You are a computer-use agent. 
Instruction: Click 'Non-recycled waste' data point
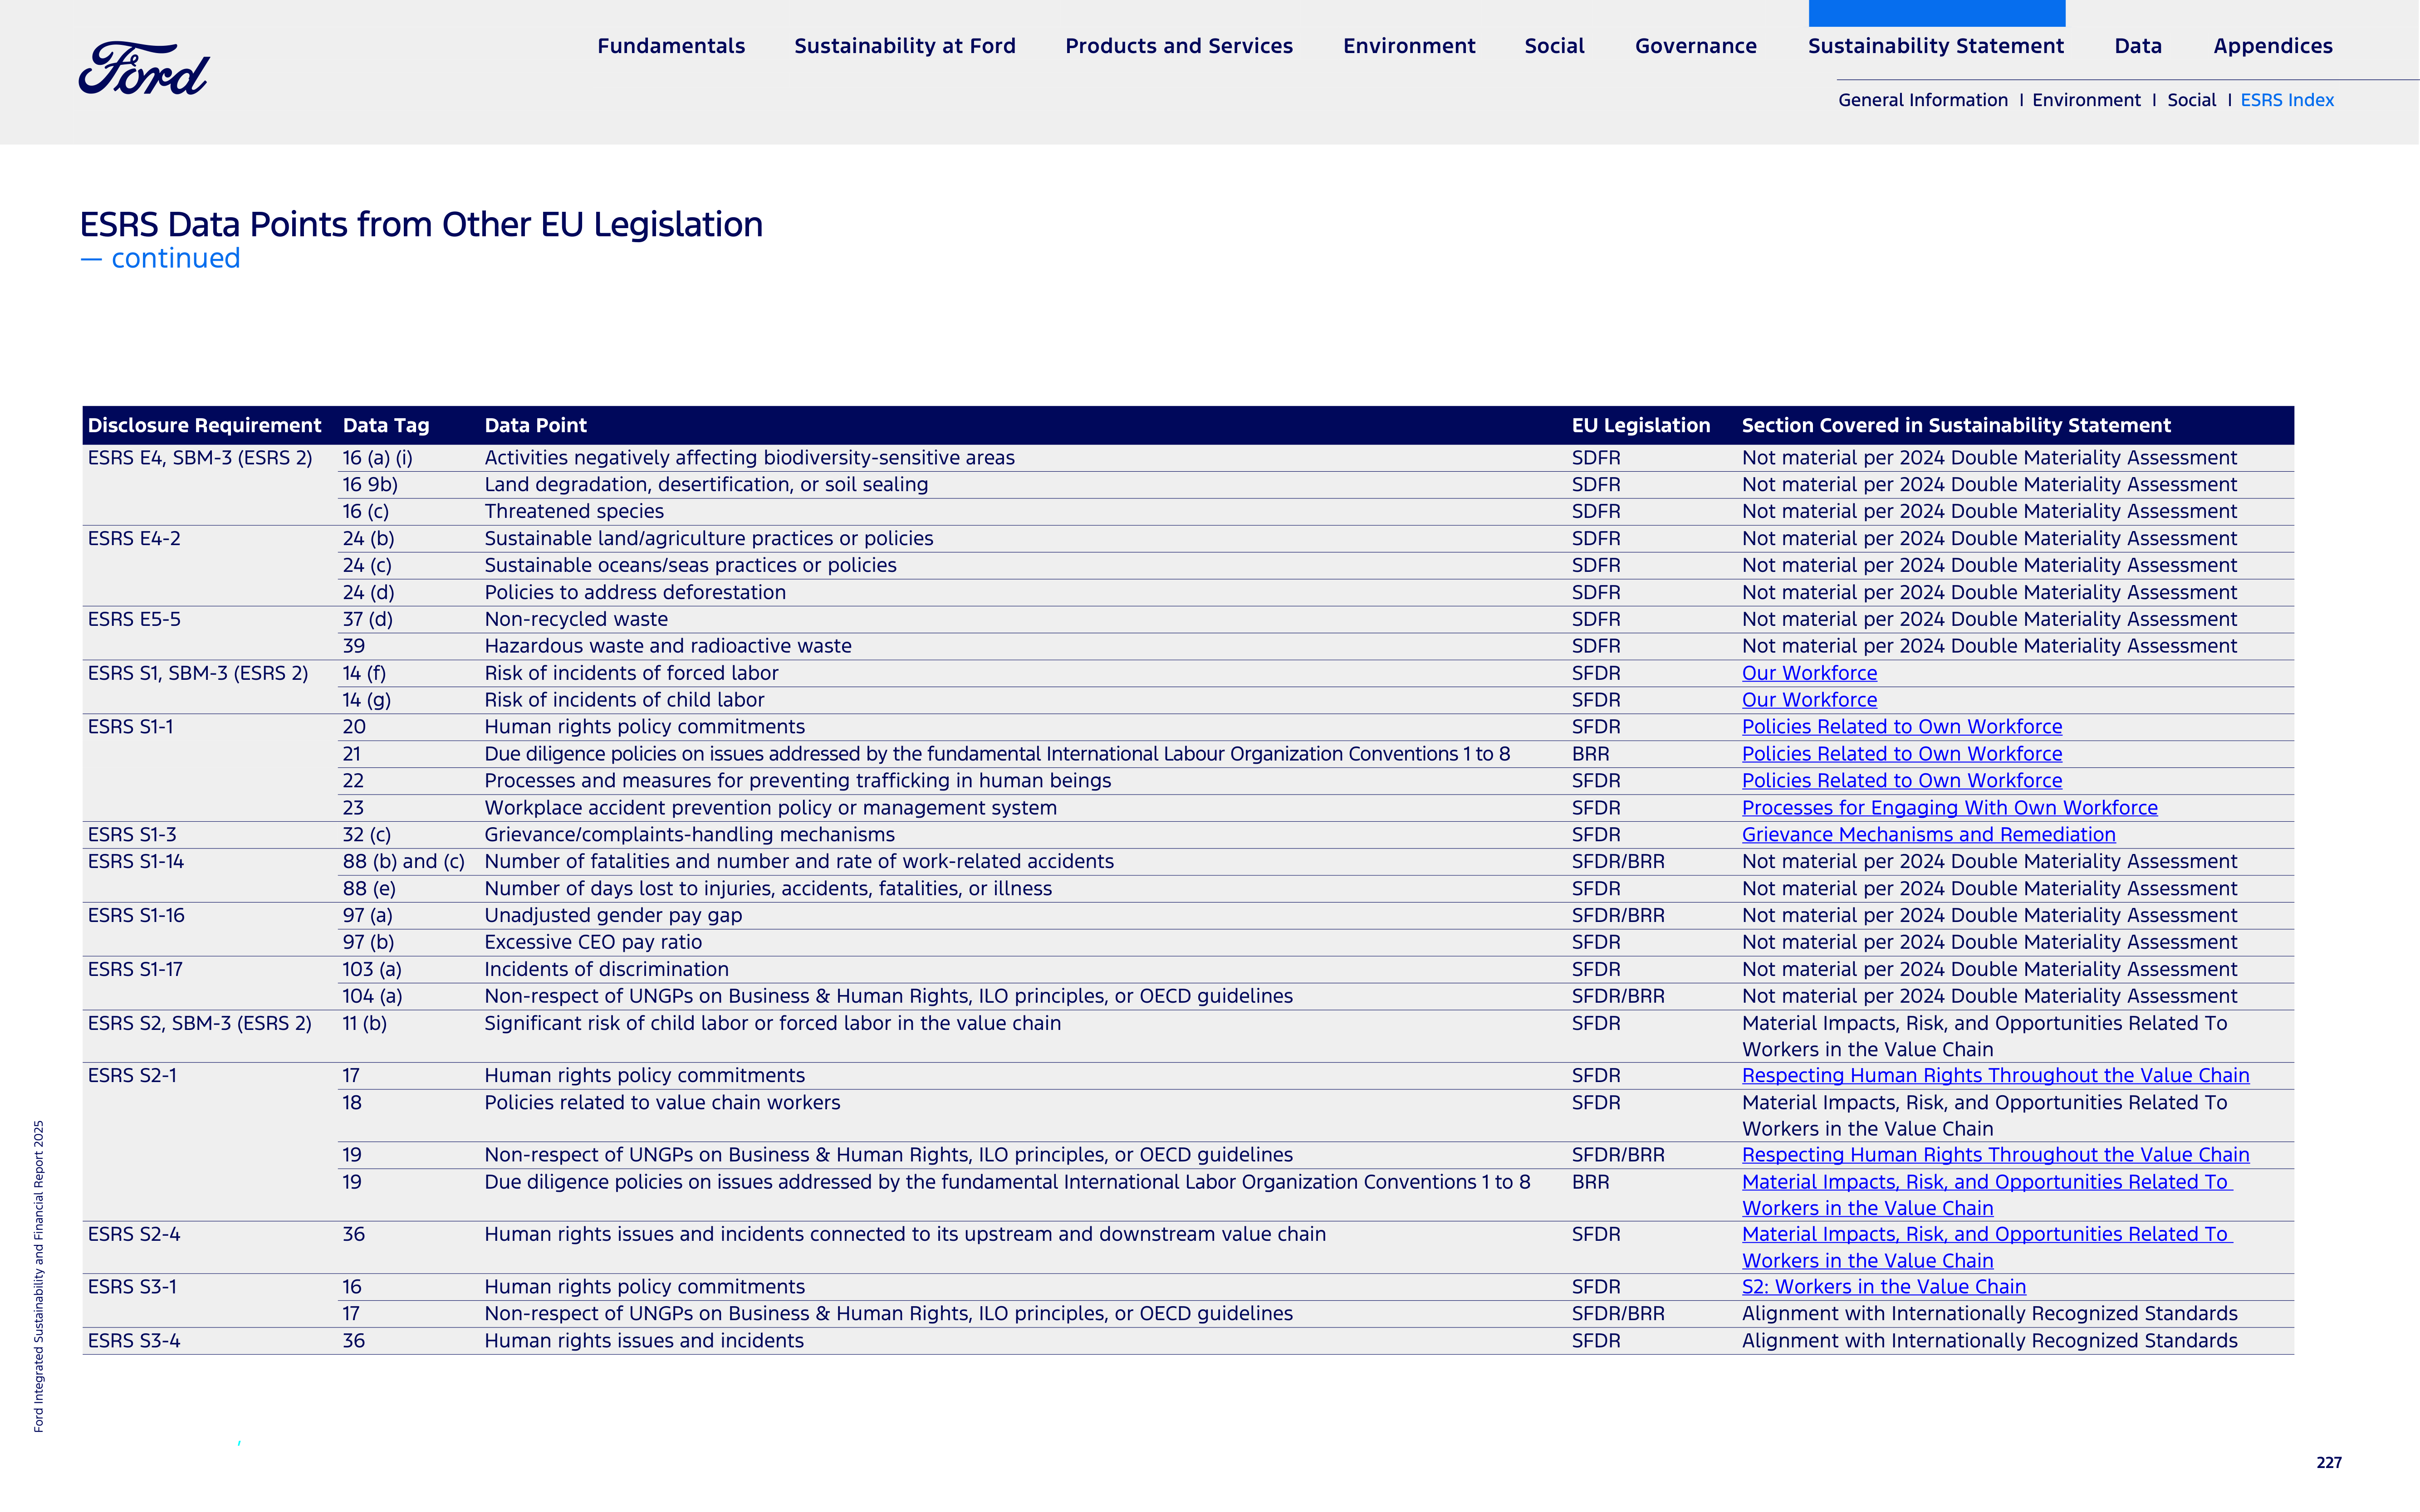[x=576, y=620]
